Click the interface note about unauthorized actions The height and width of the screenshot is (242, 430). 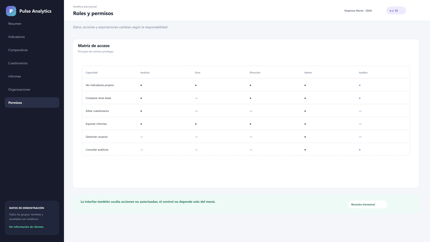148,202
